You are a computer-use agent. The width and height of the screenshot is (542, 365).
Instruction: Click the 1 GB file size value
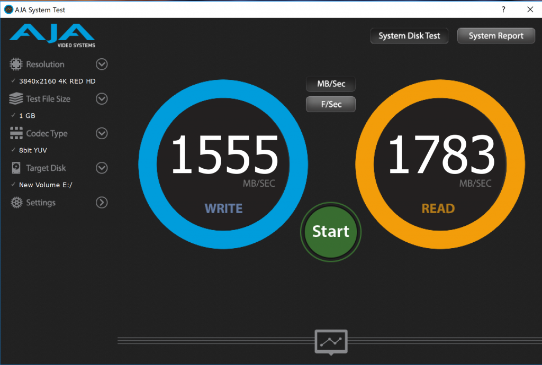click(x=27, y=116)
